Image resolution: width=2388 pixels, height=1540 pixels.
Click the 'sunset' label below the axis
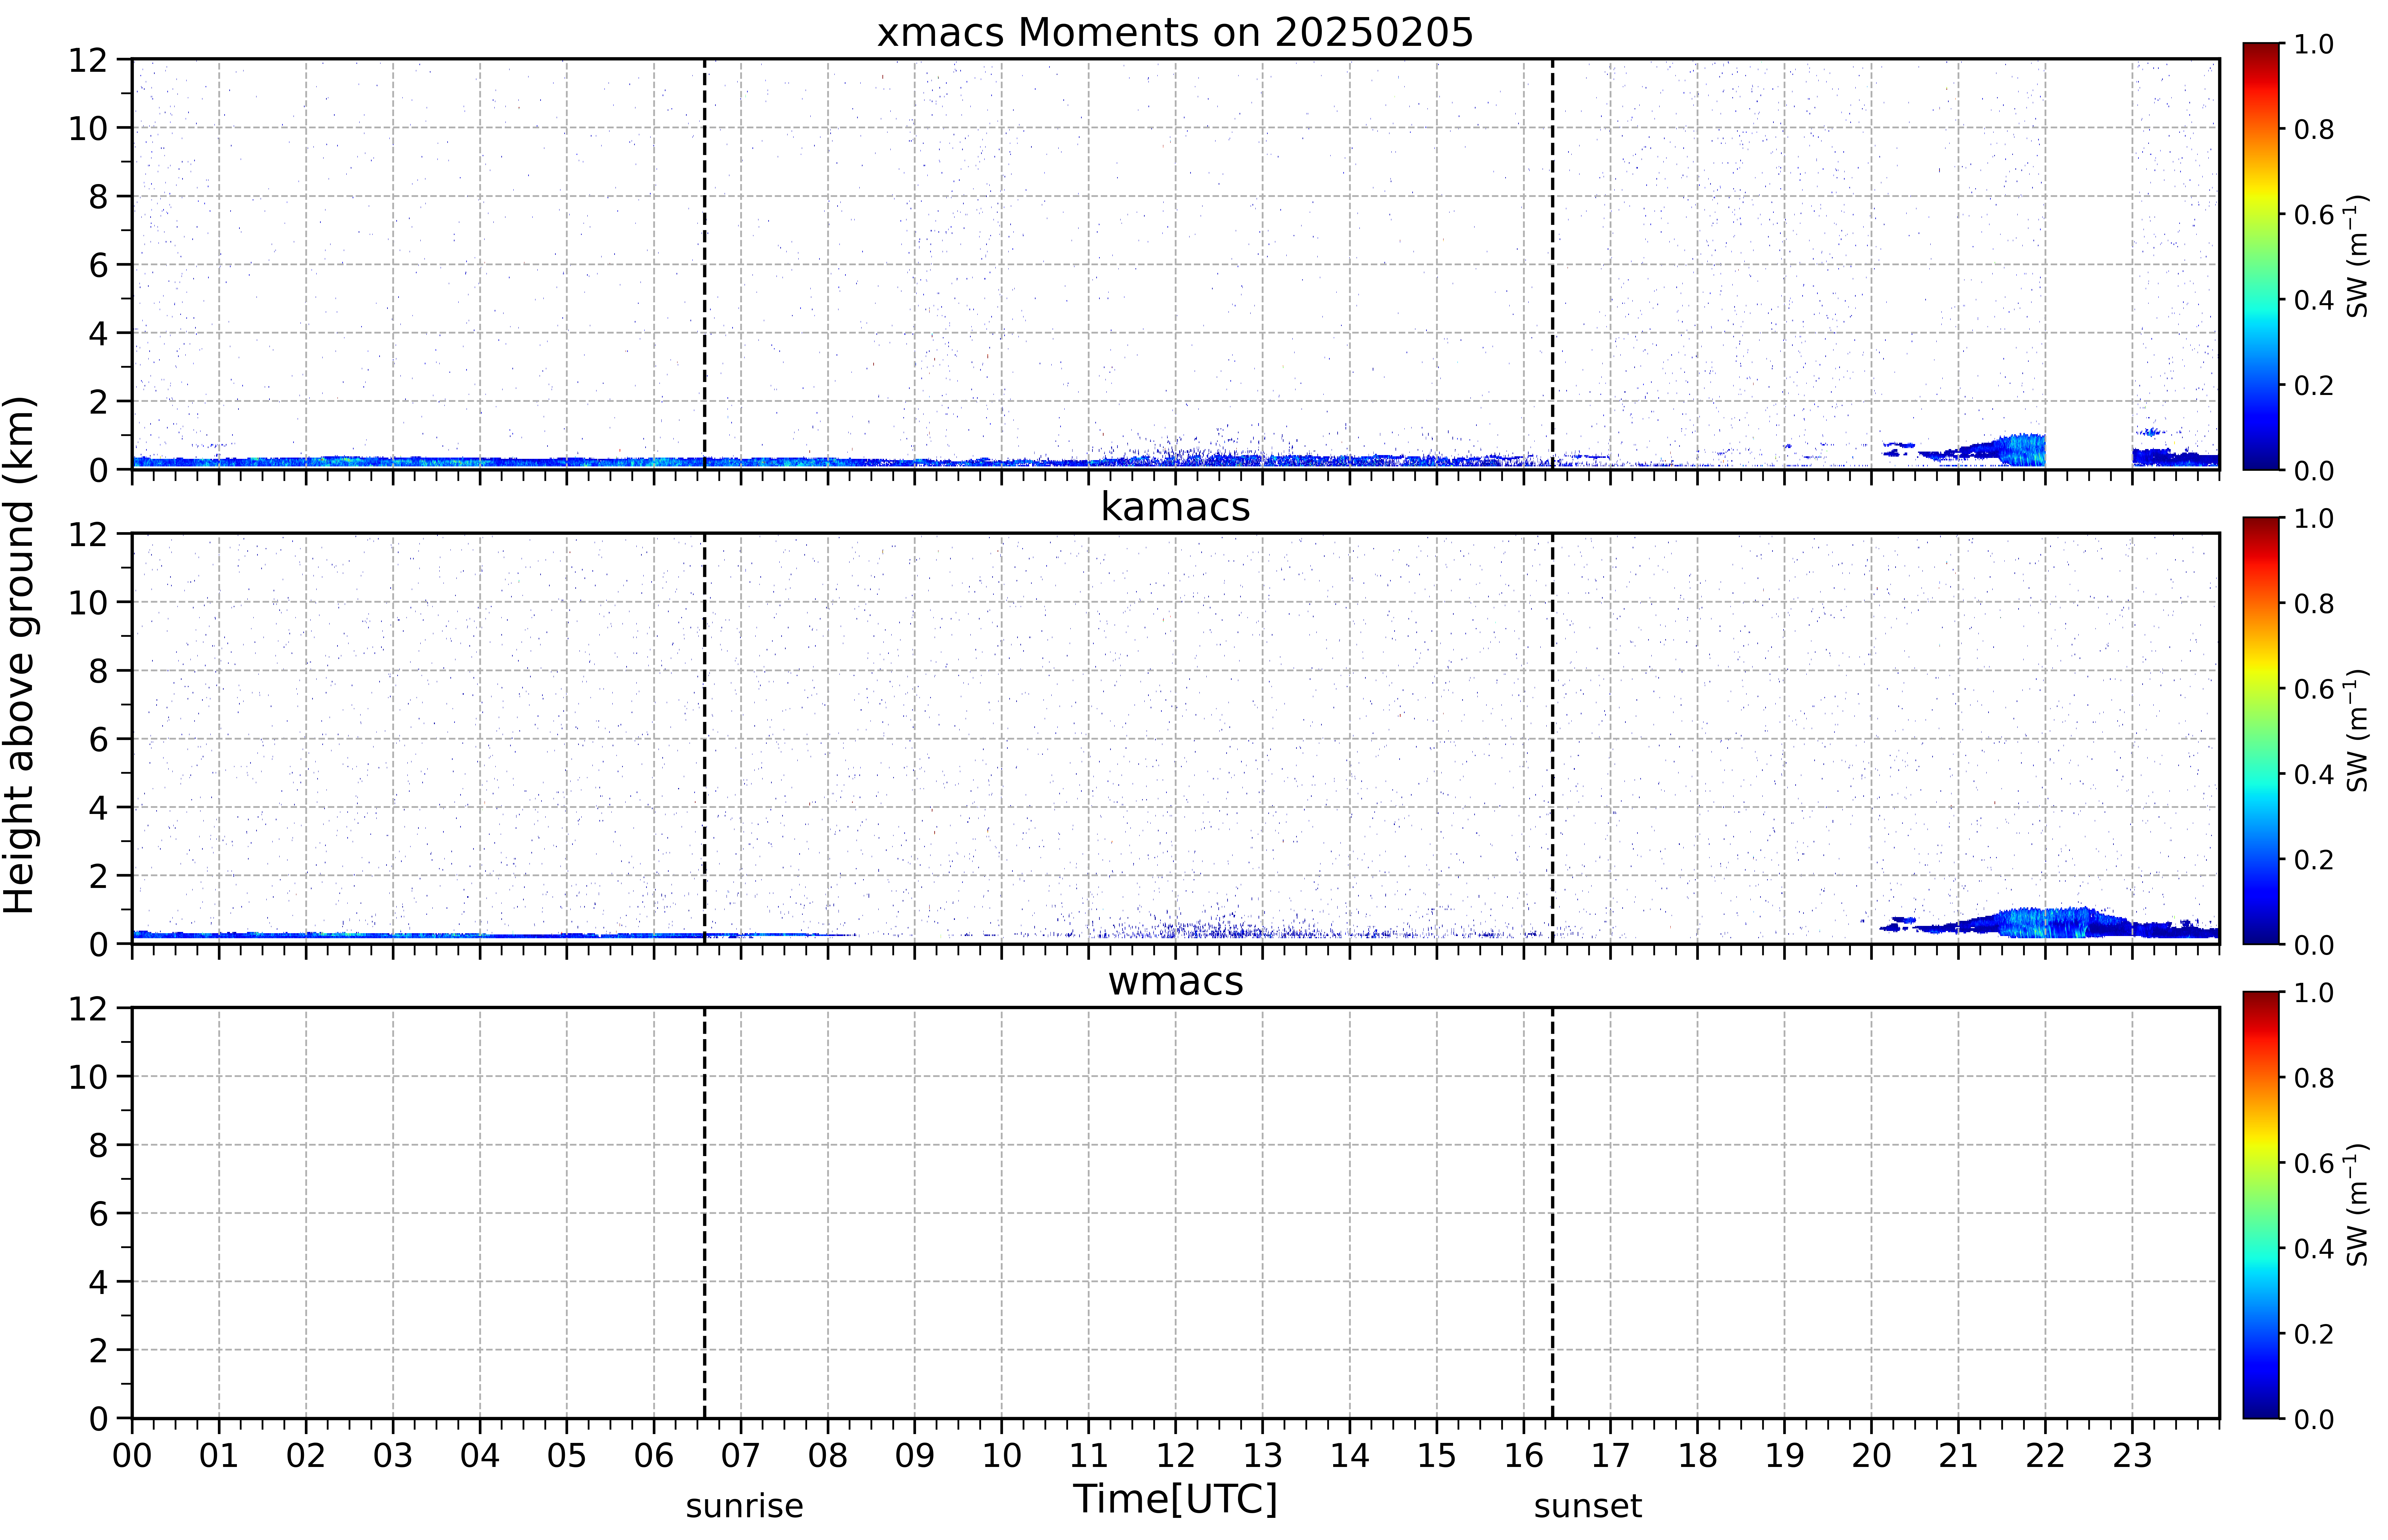(1588, 1506)
